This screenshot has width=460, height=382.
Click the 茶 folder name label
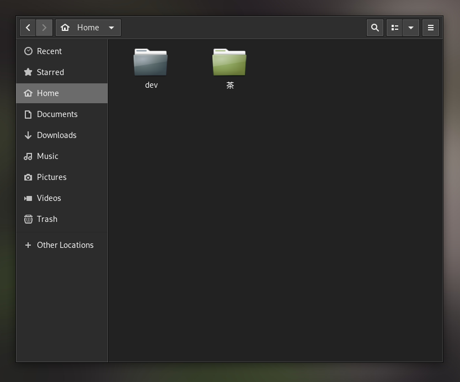click(x=230, y=86)
